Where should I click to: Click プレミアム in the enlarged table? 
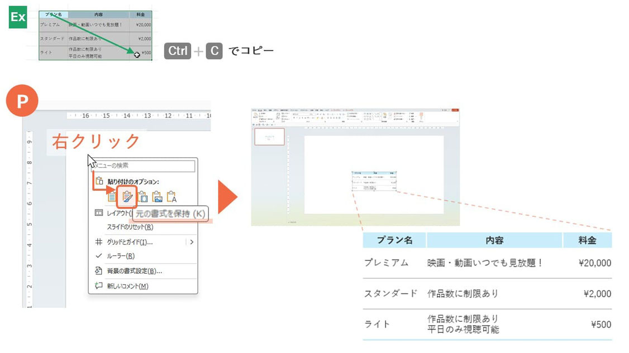pos(387,263)
